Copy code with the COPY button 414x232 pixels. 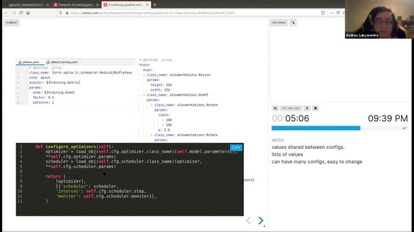click(236, 148)
